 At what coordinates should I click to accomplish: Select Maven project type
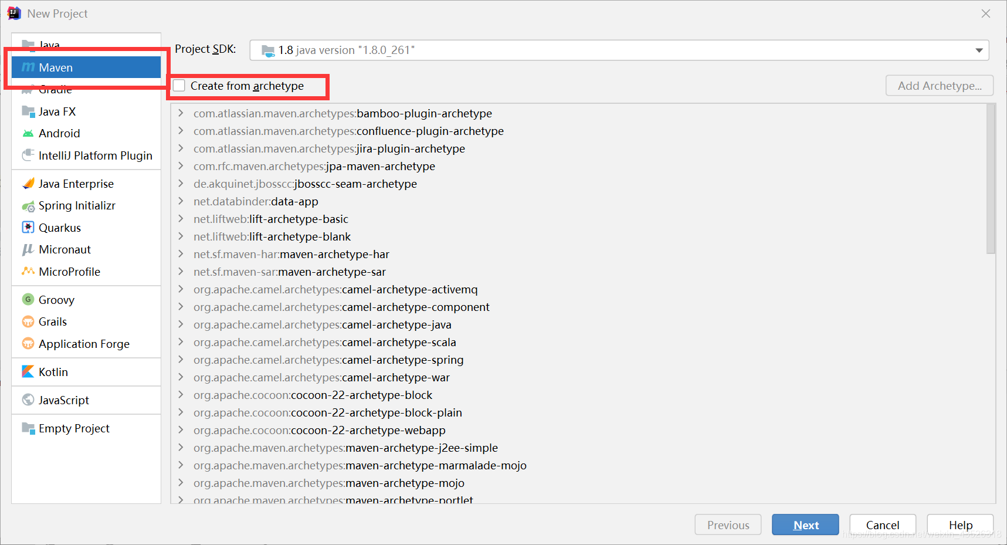(x=86, y=67)
